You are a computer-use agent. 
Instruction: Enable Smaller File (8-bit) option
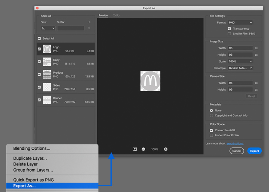(229, 34)
